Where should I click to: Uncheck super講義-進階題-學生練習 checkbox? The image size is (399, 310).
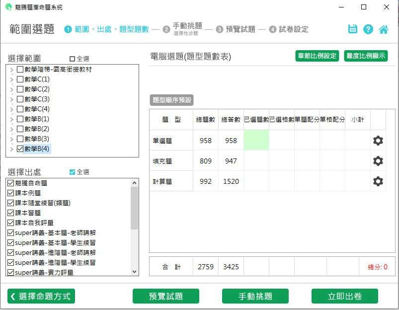pyautogui.click(x=11, y=262)
